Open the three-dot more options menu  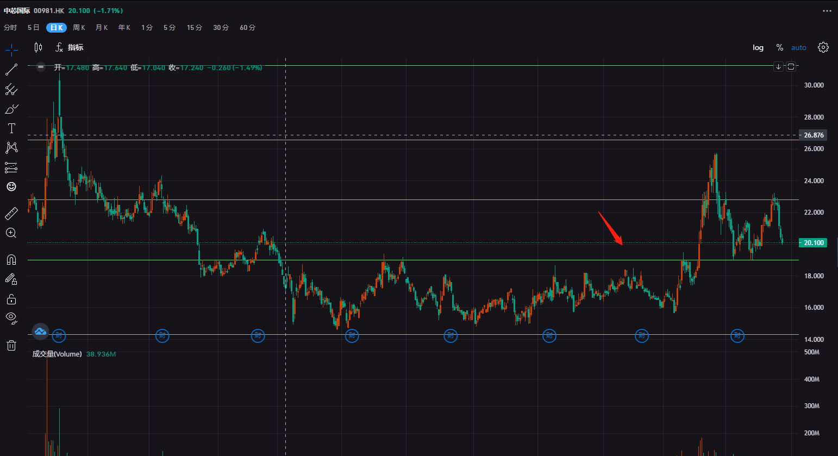(827, 11)
